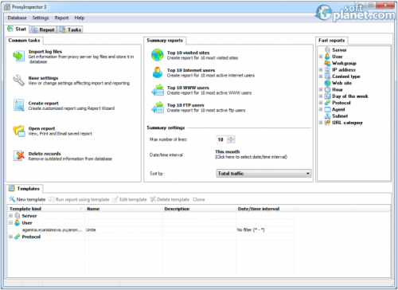Click the Server icon in Fast reports
398x290 pixels.
point(327,50)
